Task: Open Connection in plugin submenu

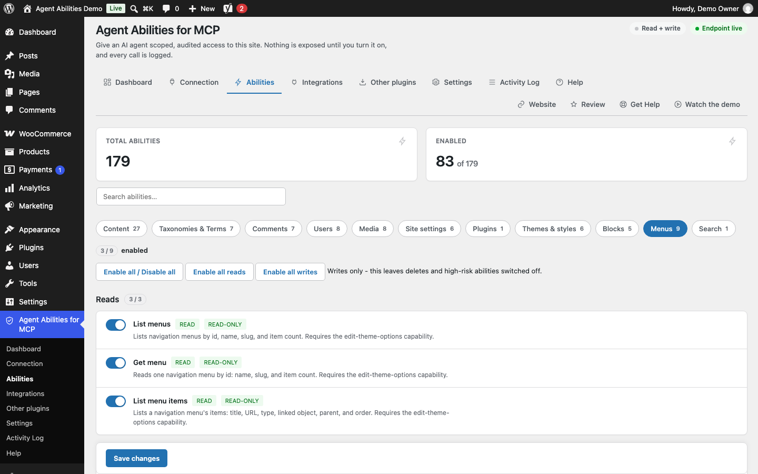Action: (25, 364)
